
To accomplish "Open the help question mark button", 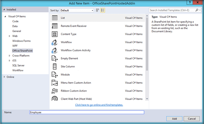I will [x=190, y=2].
